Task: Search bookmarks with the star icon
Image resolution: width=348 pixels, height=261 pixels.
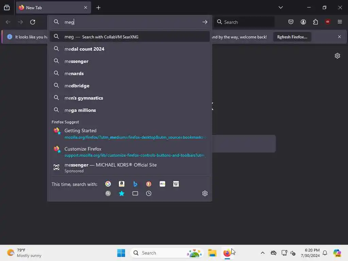Action: click(122, 193)
